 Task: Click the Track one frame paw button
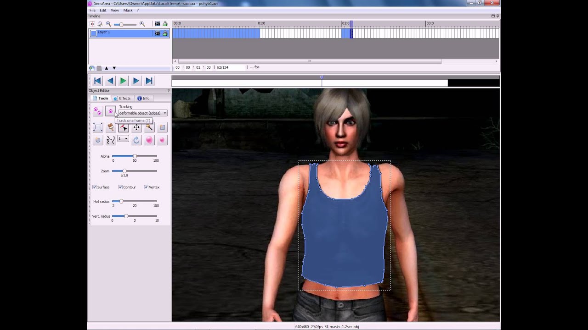click(110, 111)
